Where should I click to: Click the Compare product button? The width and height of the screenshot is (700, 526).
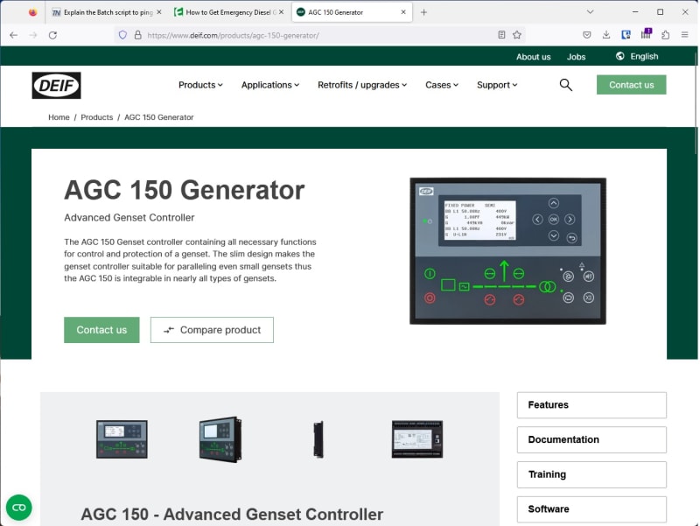212,330
